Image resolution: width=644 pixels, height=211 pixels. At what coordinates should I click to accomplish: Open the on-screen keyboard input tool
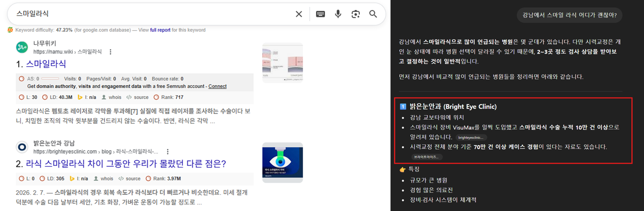[x=320, y=14]
